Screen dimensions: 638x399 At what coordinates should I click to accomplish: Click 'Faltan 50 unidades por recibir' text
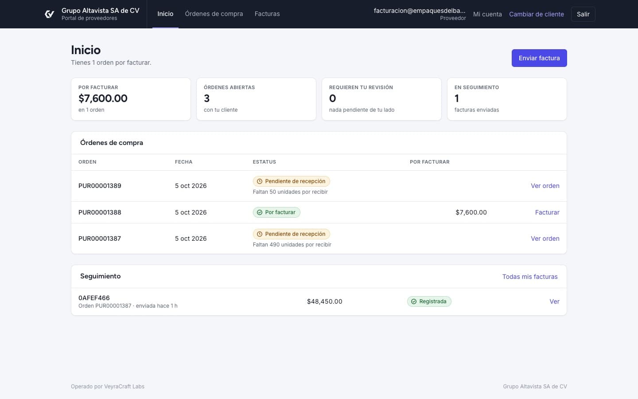point(290,192)
